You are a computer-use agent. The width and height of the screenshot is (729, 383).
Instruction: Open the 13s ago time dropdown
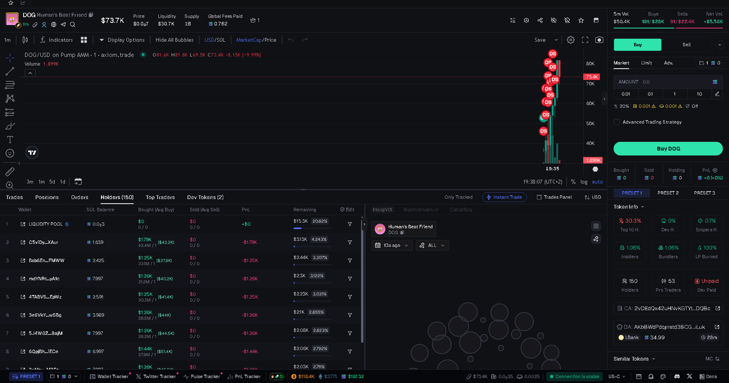pyautogui.click(x=392, y=245)
